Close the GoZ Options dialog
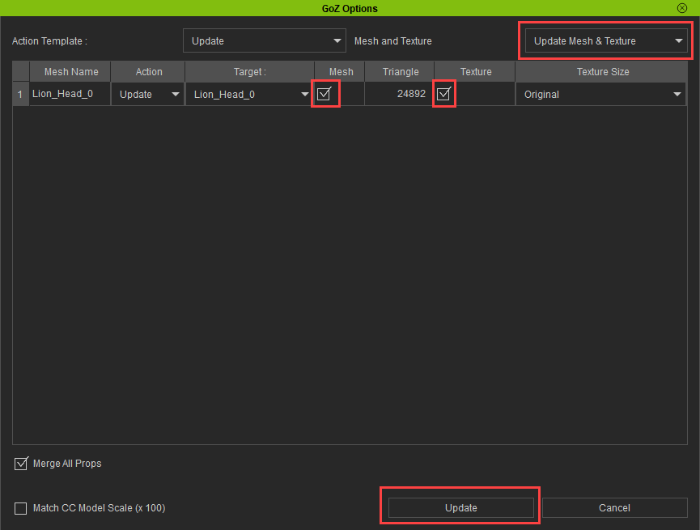 [682, 8]
